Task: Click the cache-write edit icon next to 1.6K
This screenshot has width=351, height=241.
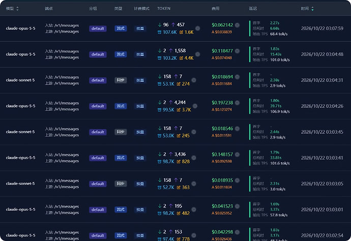Action: coord(181,32)
